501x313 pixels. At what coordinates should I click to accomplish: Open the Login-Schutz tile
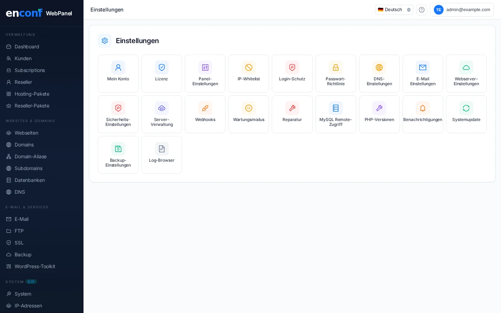(292, 73)
